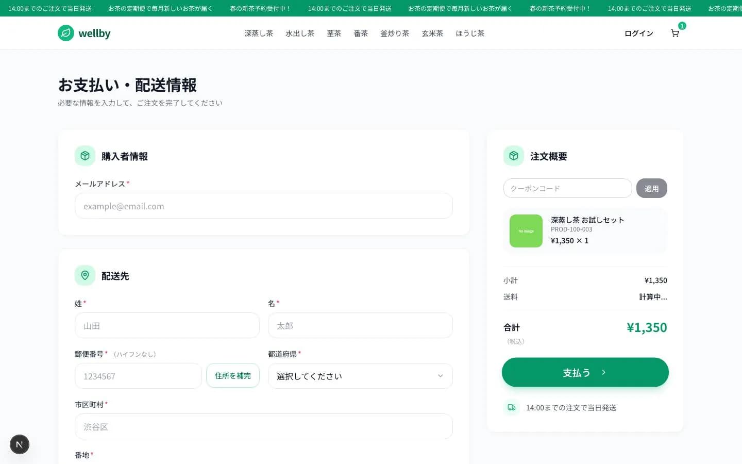Click the wellby brand name link
742x464 pixels.
[x=94, y=34]
